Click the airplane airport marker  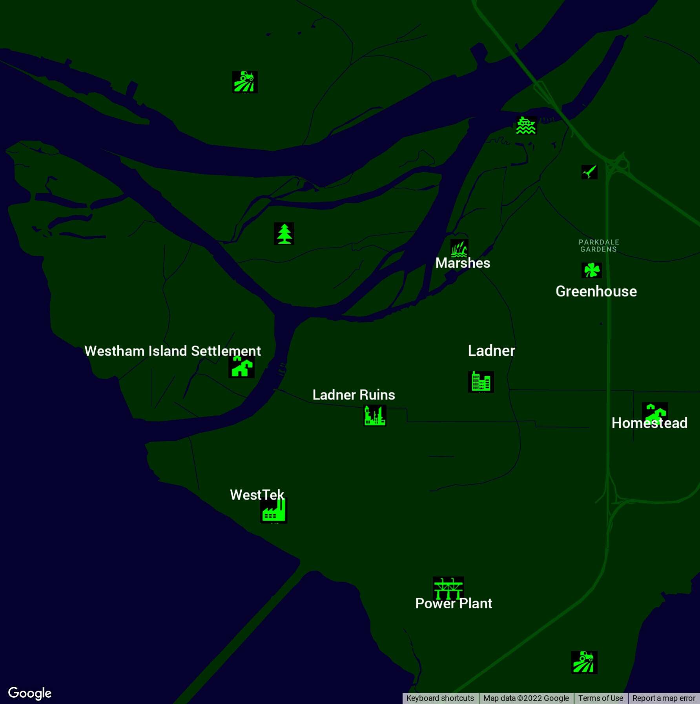click(589, 172)
